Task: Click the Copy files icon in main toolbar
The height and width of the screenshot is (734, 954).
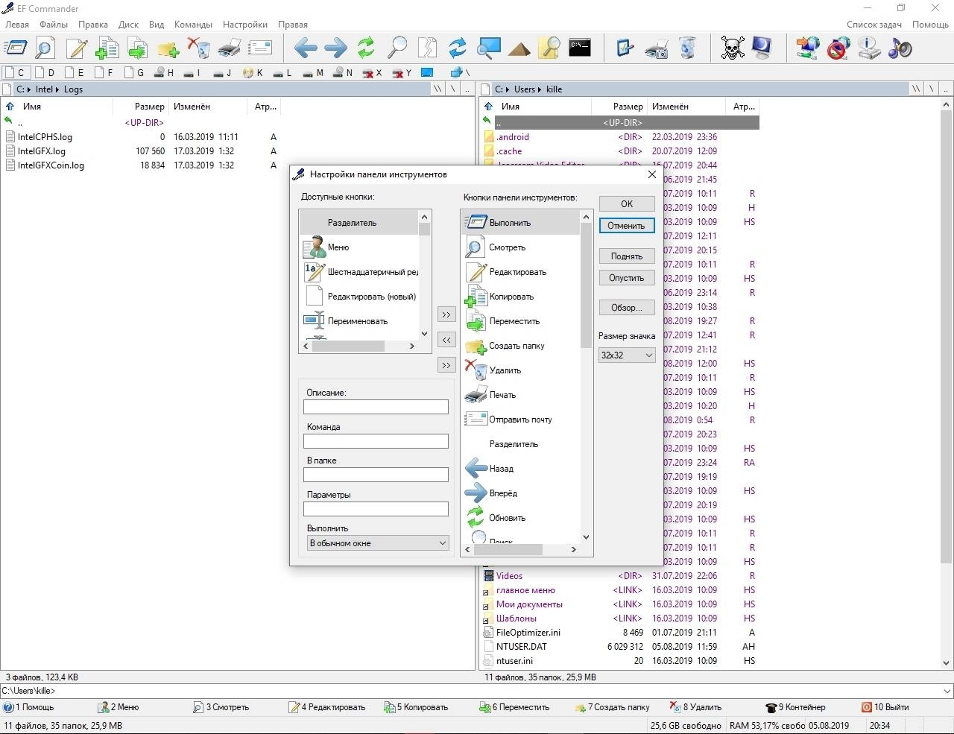Action: click(107, 48)
